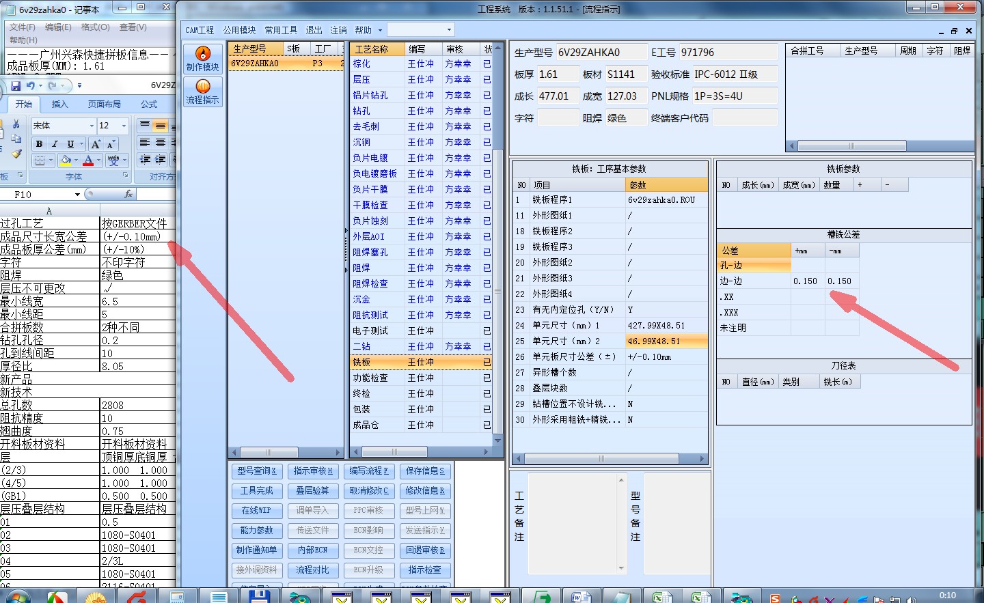Toggle Italic formatting in Excel
The width and height of the screenshot is (984, 603).
point(55,144)
